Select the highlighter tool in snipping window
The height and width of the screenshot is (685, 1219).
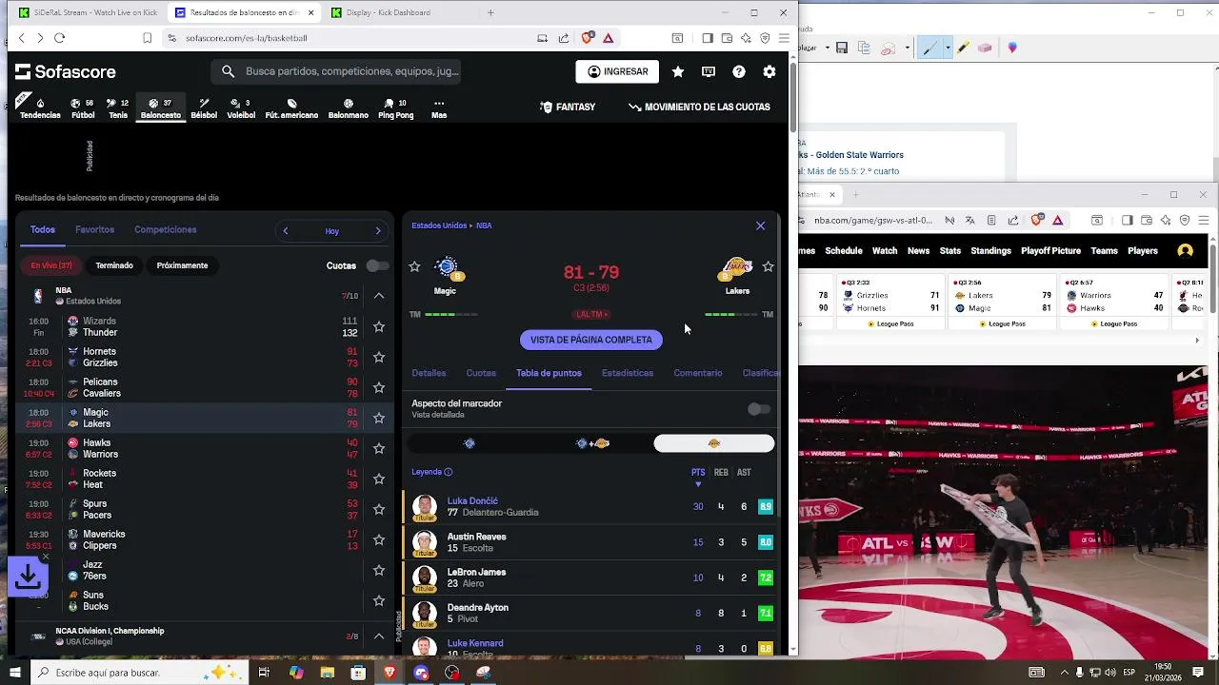pos(963,48)
